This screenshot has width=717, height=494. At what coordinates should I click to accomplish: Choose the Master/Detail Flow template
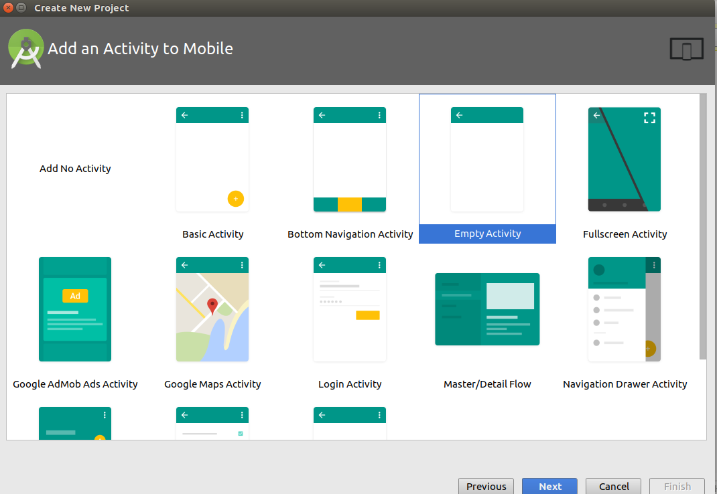487,309
